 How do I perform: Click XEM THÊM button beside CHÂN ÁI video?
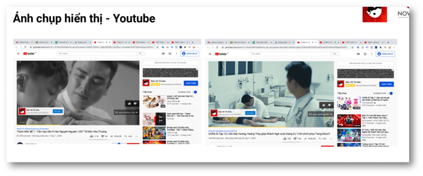click(386, 84)
